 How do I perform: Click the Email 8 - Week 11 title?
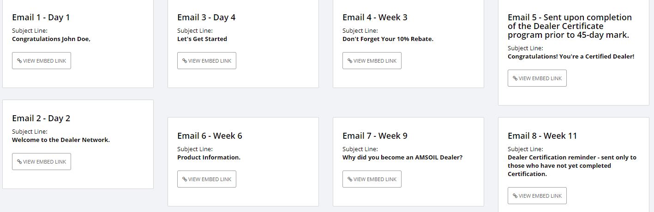tap(542, 136)
